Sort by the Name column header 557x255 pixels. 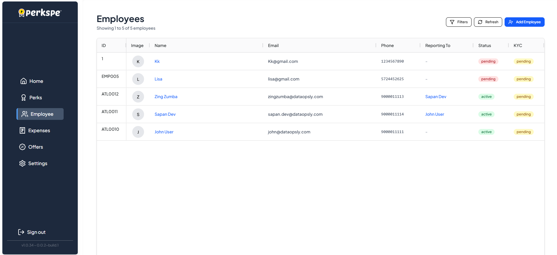coord(161,46)
